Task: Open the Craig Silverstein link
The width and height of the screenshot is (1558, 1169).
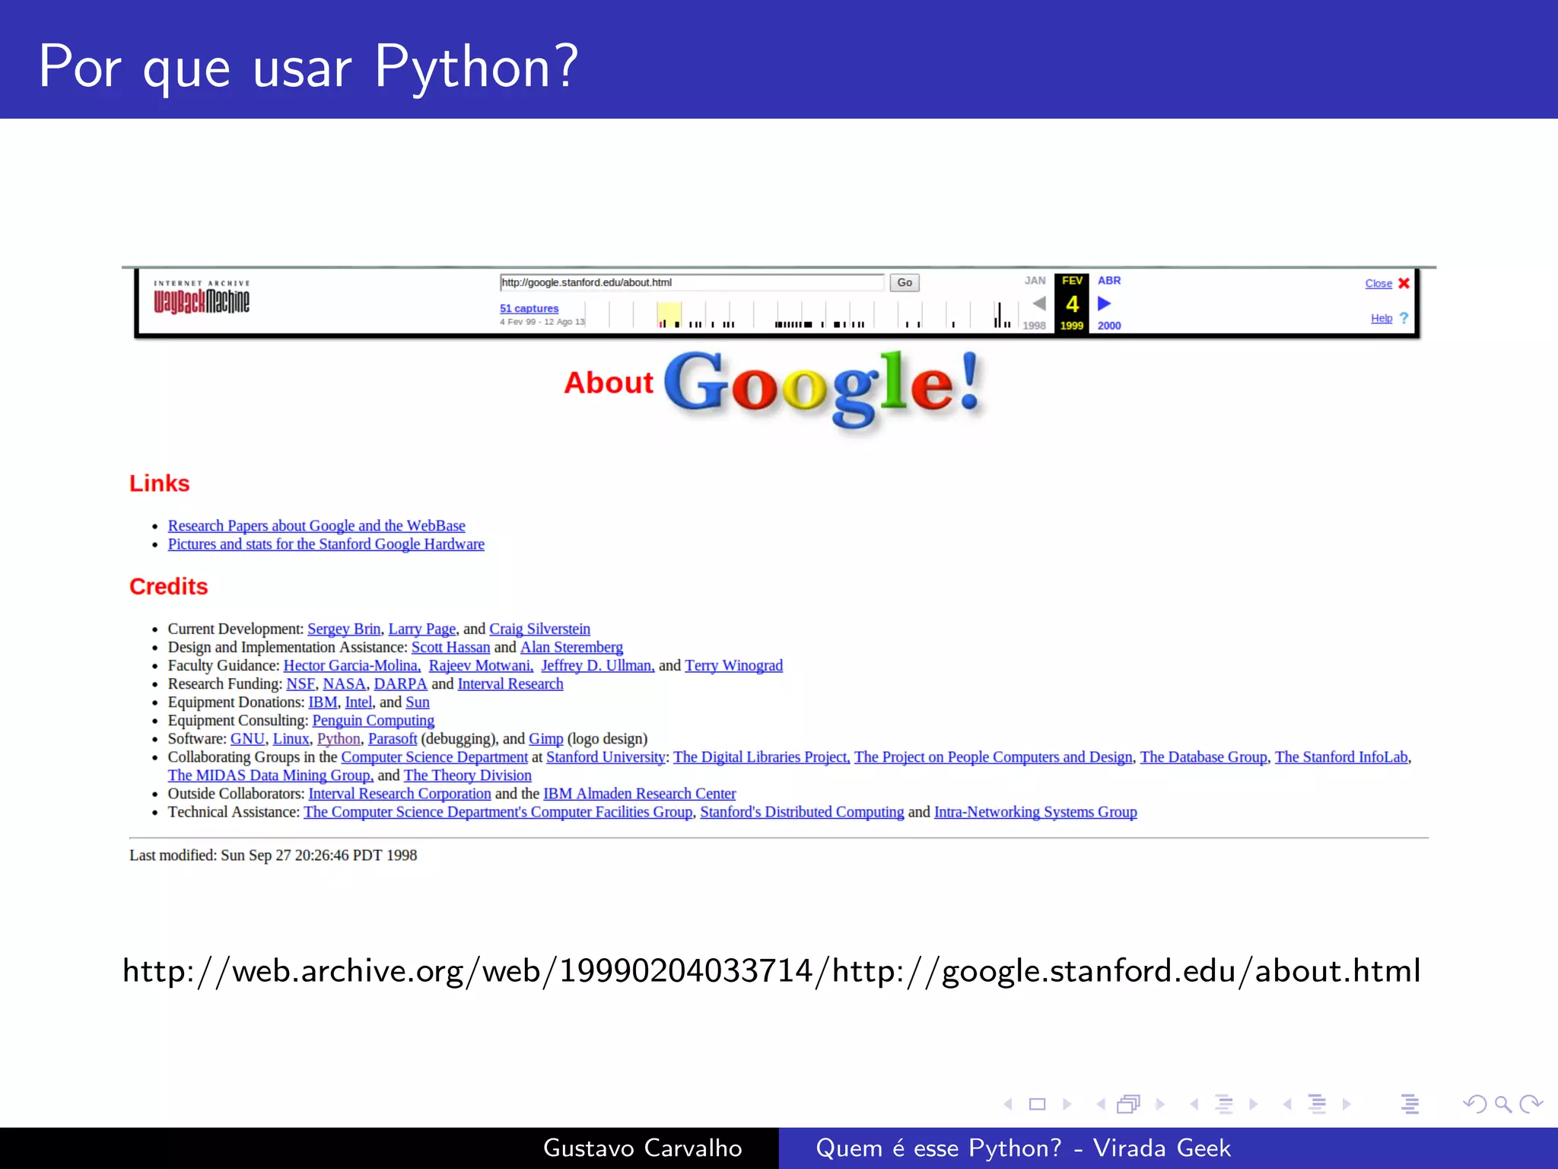Action: (x=539, y=629)
